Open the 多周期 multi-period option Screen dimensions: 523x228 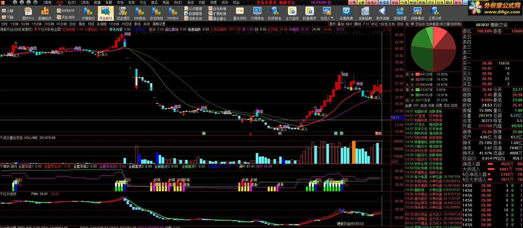pyautogui.click(x=101, y=24)
